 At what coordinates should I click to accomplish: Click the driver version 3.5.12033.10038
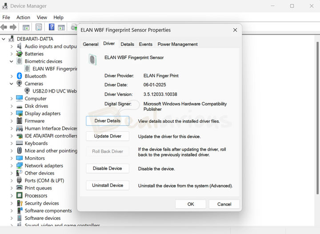pyautogui.click(x=160, y=94)
